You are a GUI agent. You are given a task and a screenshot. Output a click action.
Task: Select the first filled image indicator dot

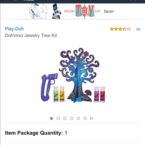(x=51, y=118)
